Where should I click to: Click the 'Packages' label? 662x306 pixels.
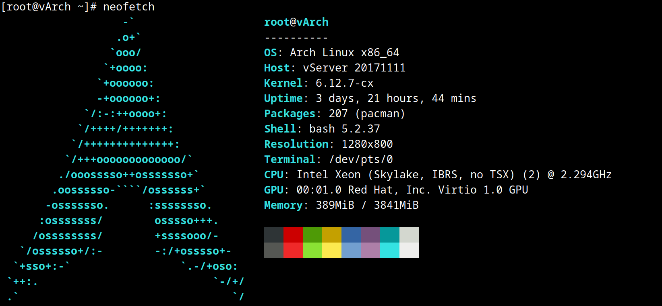[290, 114]
